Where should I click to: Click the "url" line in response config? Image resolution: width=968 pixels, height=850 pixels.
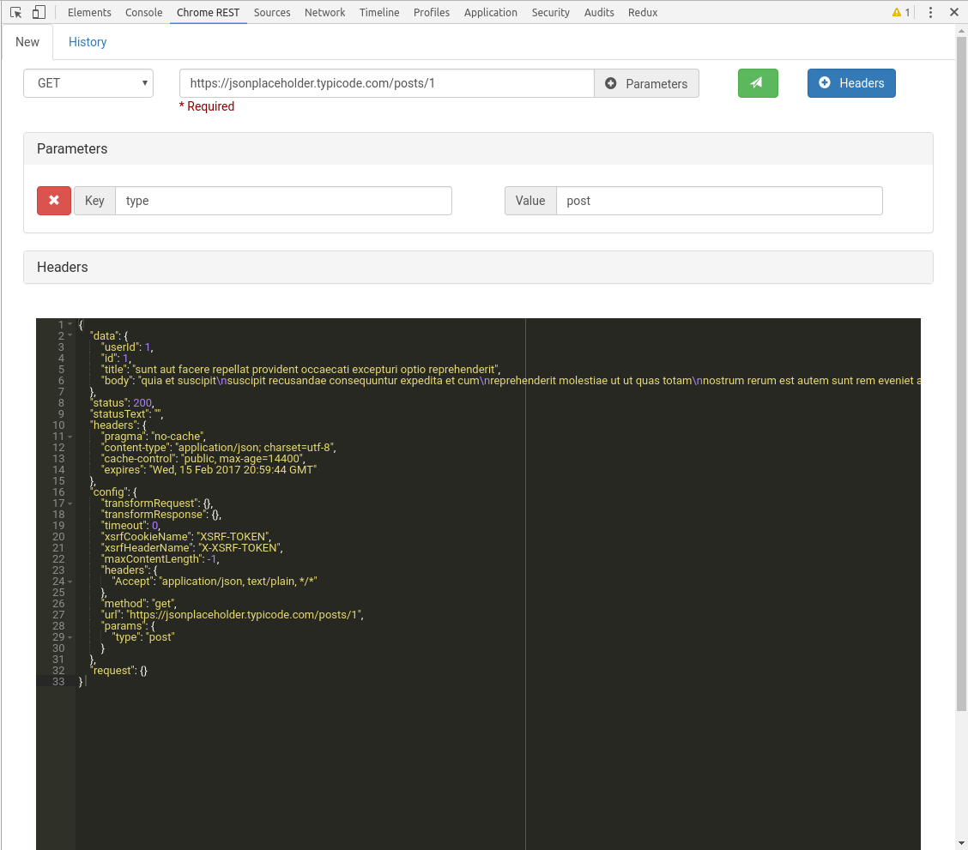click(232, 614)
